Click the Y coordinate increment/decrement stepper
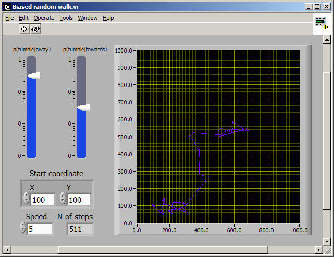 63,198
